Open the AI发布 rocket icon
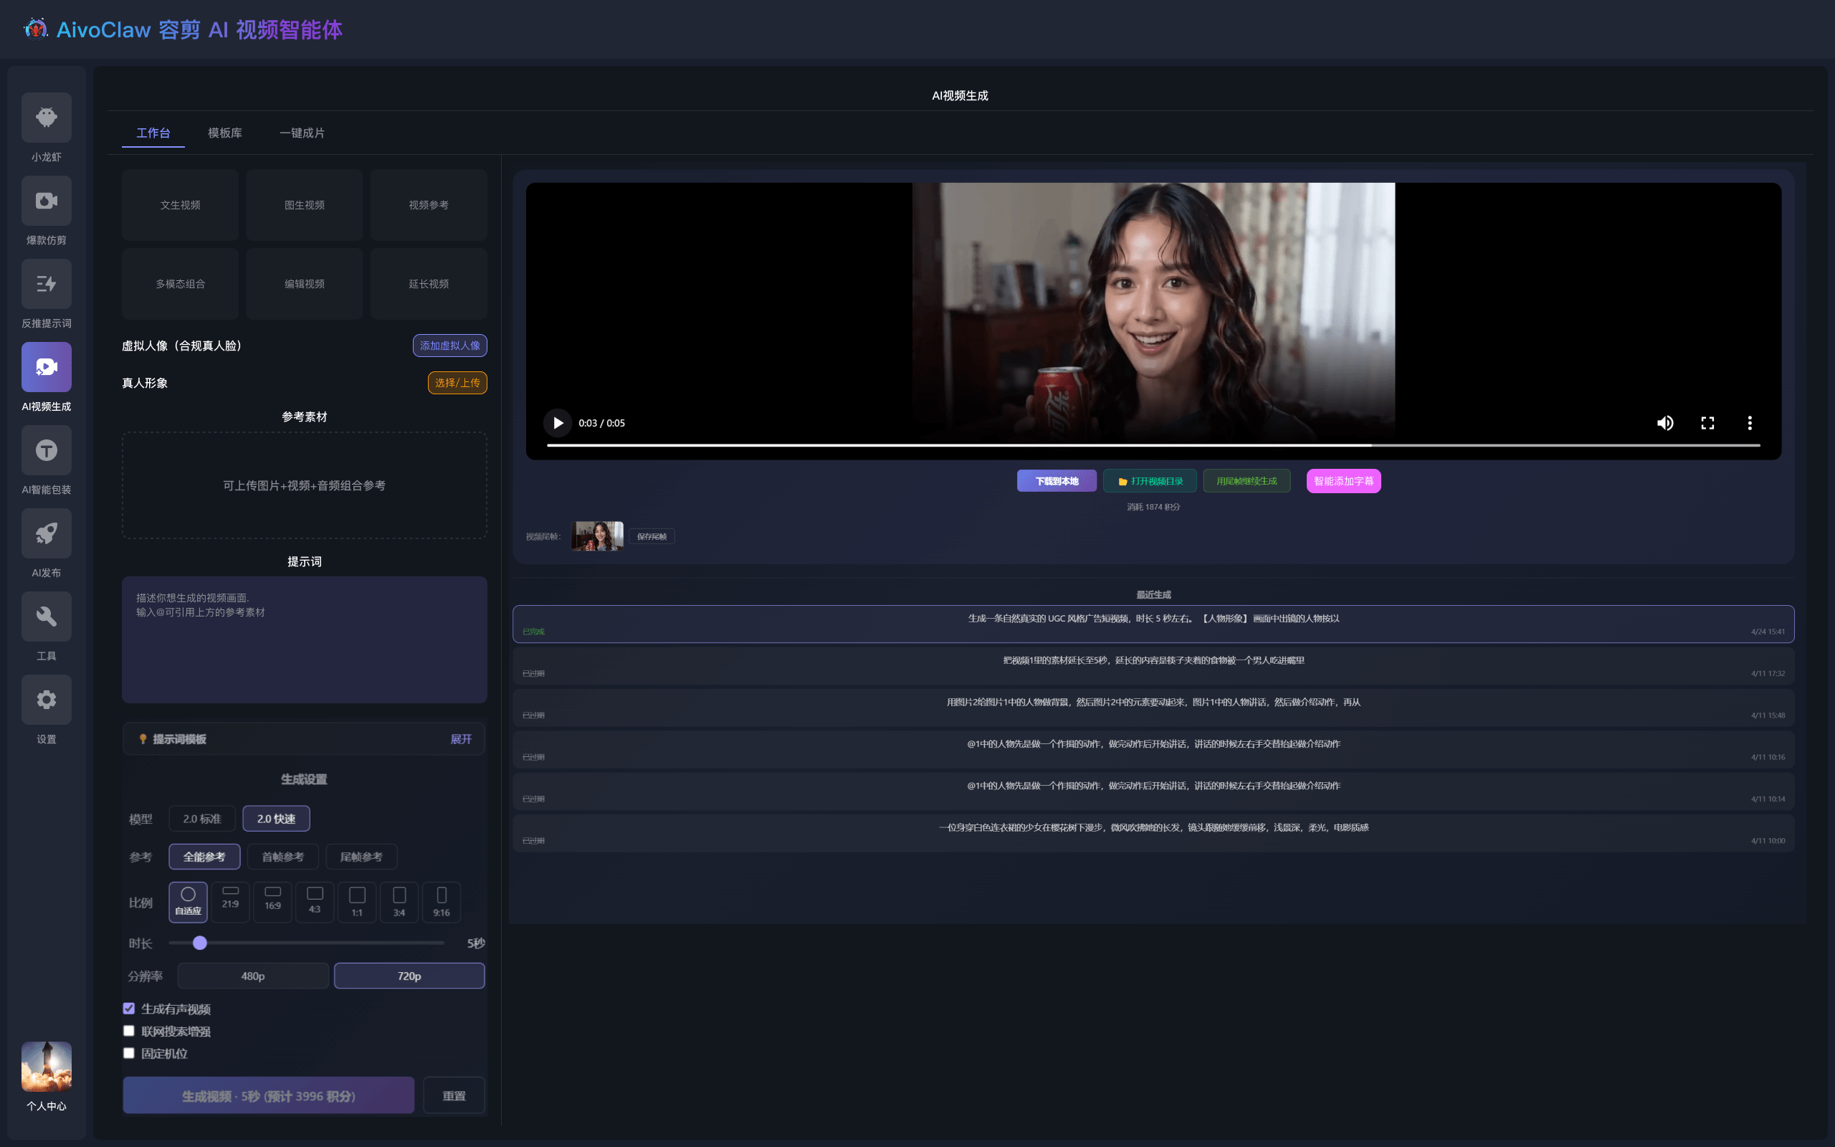The image size is (1835, 1147). tap(47, 533)
